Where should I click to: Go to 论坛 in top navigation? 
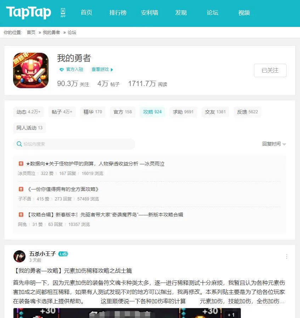click(213, 13)
